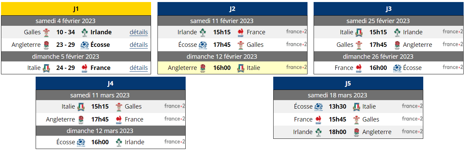Viewport: 465px width, 150px height.
Task: Click England's rose in J4 Angleterre–France row
Action: click(x=81, y=119)
